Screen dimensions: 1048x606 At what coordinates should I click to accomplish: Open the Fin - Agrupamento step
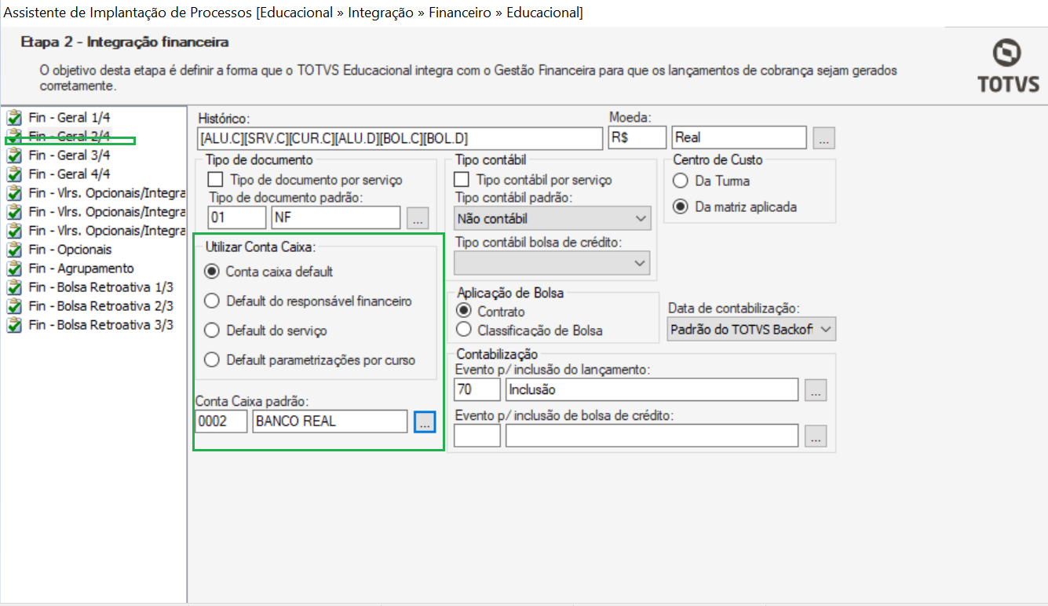[x=81, y=268]
